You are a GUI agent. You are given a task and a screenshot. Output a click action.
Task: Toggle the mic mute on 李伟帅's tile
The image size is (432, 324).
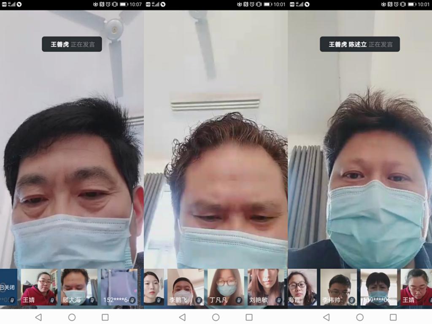[x=352, y=300]
